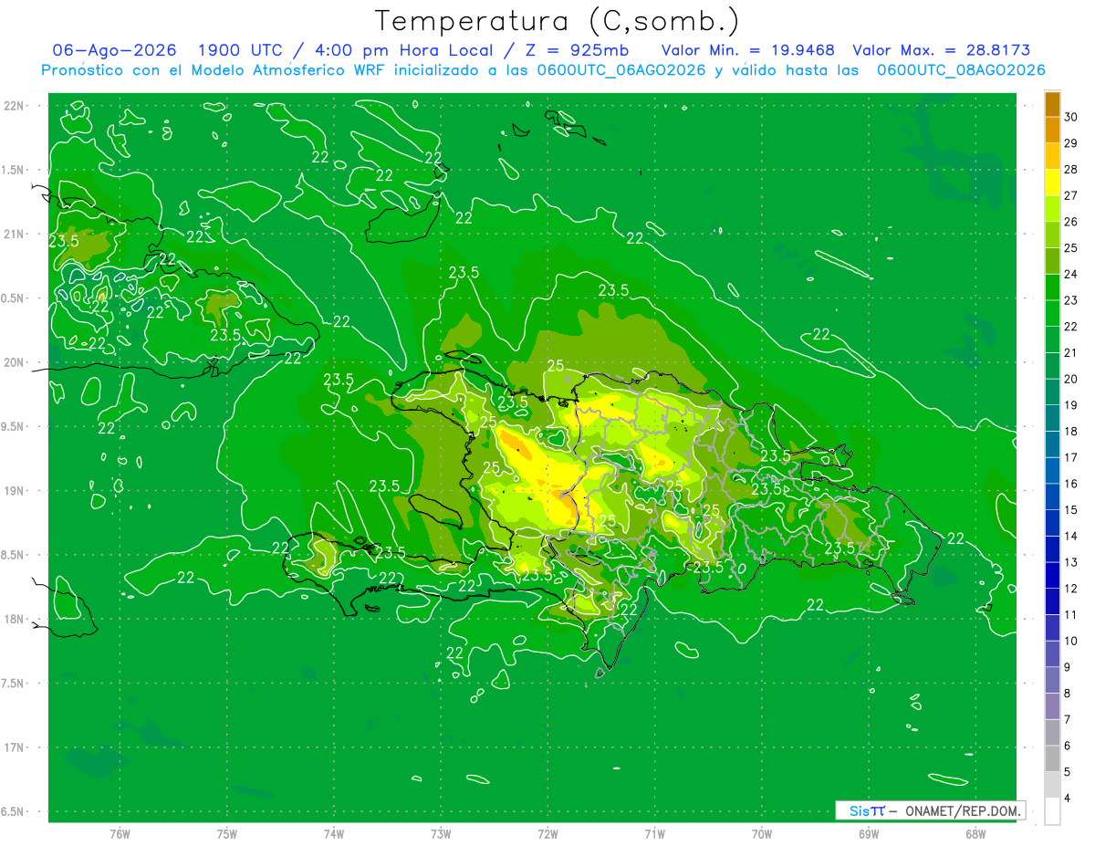Click the colorbar label '28'

click(x=1070, y=170)
